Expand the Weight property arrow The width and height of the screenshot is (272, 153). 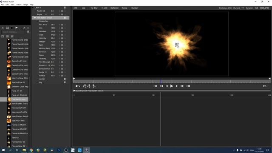pos(65,42)
